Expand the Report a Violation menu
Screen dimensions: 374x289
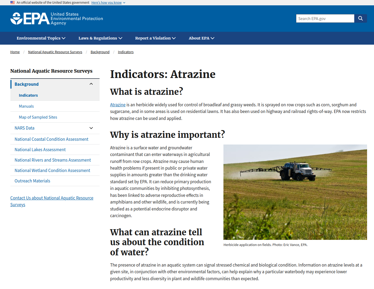click(155, 38)
